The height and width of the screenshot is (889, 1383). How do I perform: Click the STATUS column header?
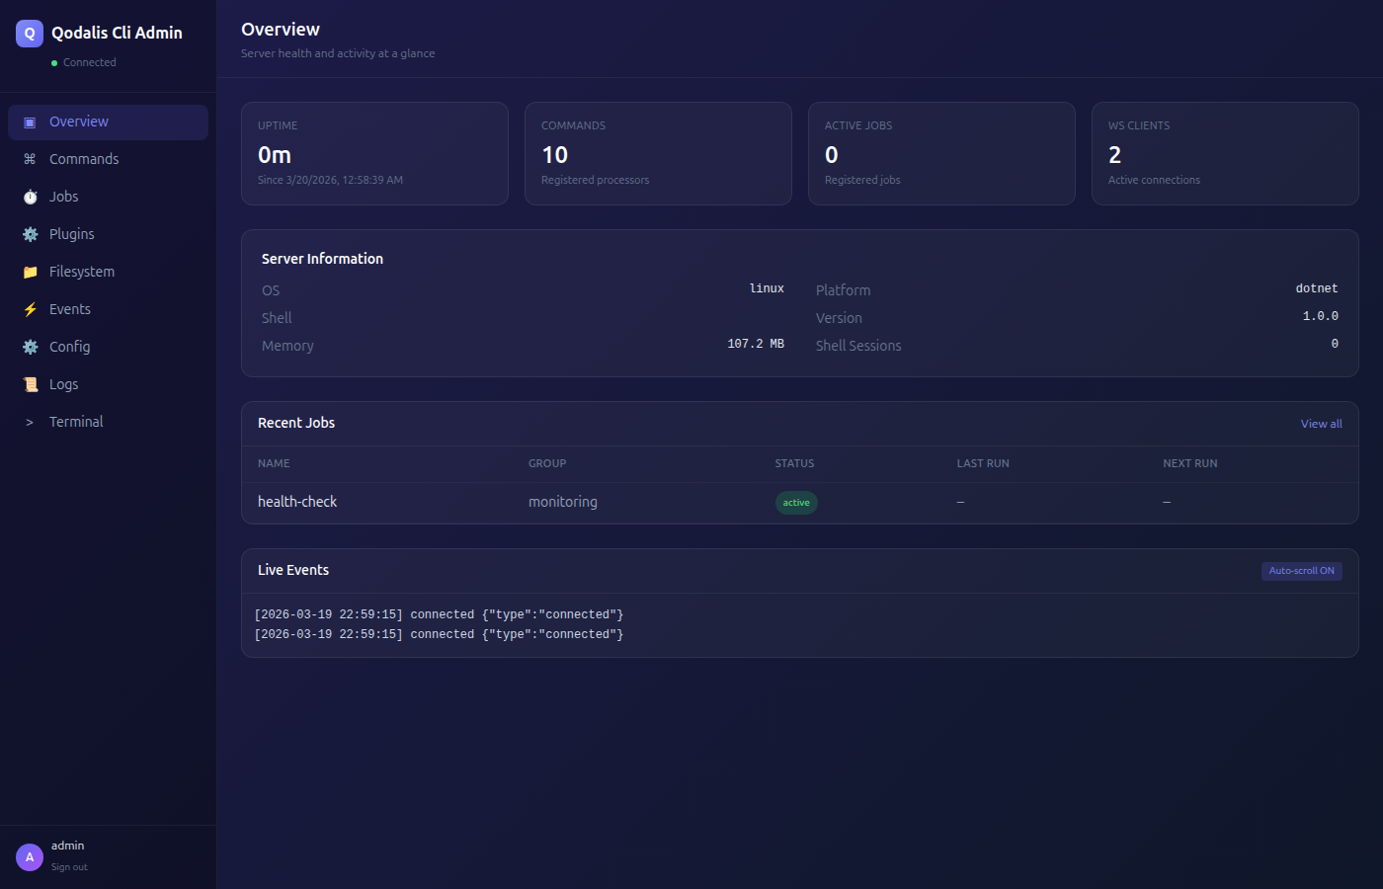[794, 463]
